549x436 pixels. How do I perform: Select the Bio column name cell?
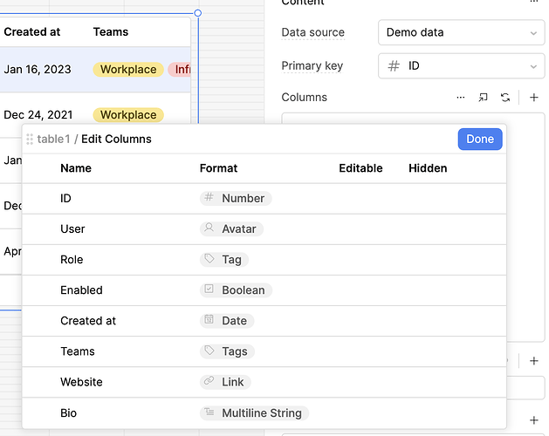68,413
